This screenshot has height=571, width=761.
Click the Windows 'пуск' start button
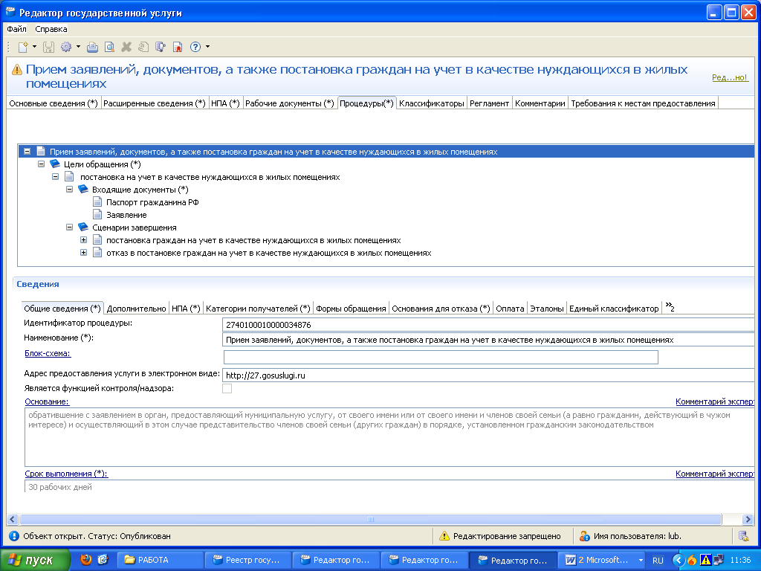tap(36, 560)
